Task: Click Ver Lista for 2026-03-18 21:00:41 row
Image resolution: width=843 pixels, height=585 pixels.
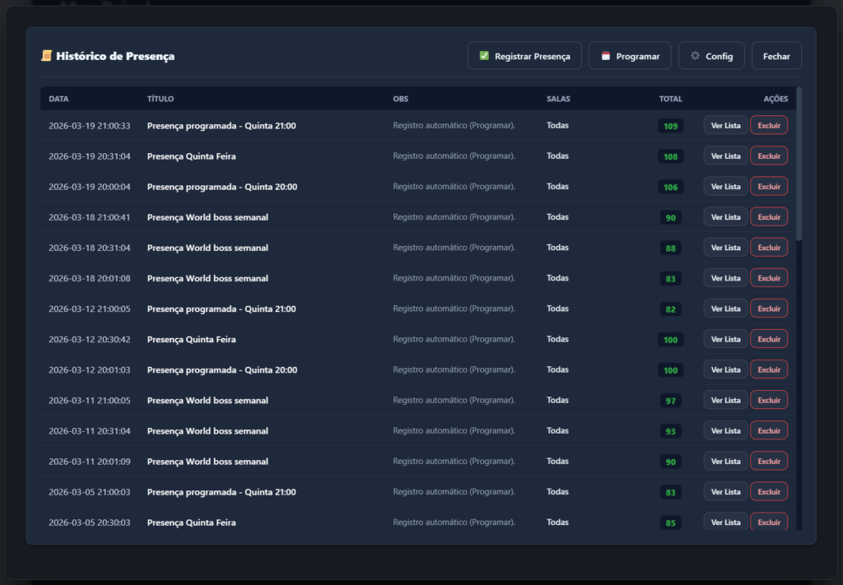Action: [x=725, y=217]
